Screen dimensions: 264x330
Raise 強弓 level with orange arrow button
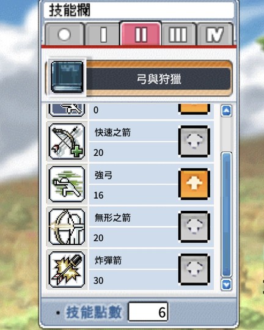(194, 184)
